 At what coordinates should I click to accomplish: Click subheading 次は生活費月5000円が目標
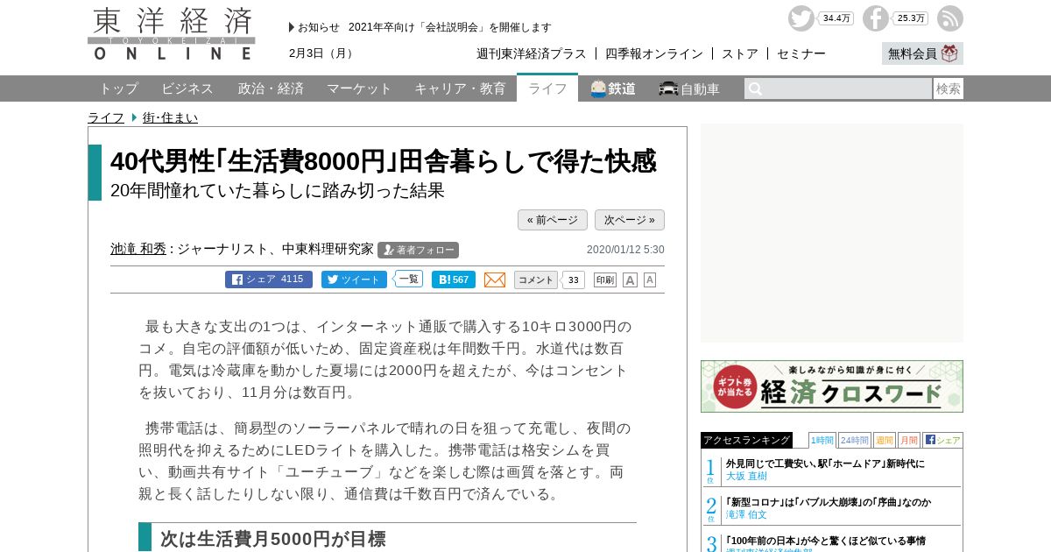272,539
